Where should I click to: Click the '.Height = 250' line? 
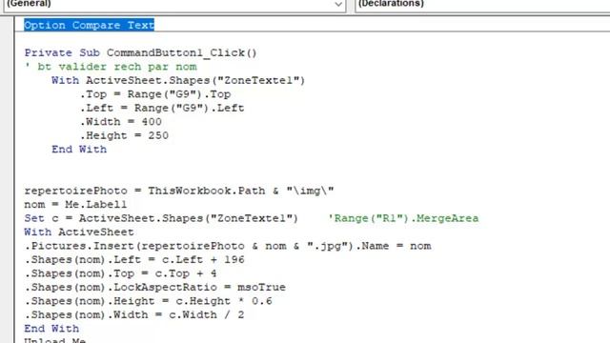click(x=124, y=135)
